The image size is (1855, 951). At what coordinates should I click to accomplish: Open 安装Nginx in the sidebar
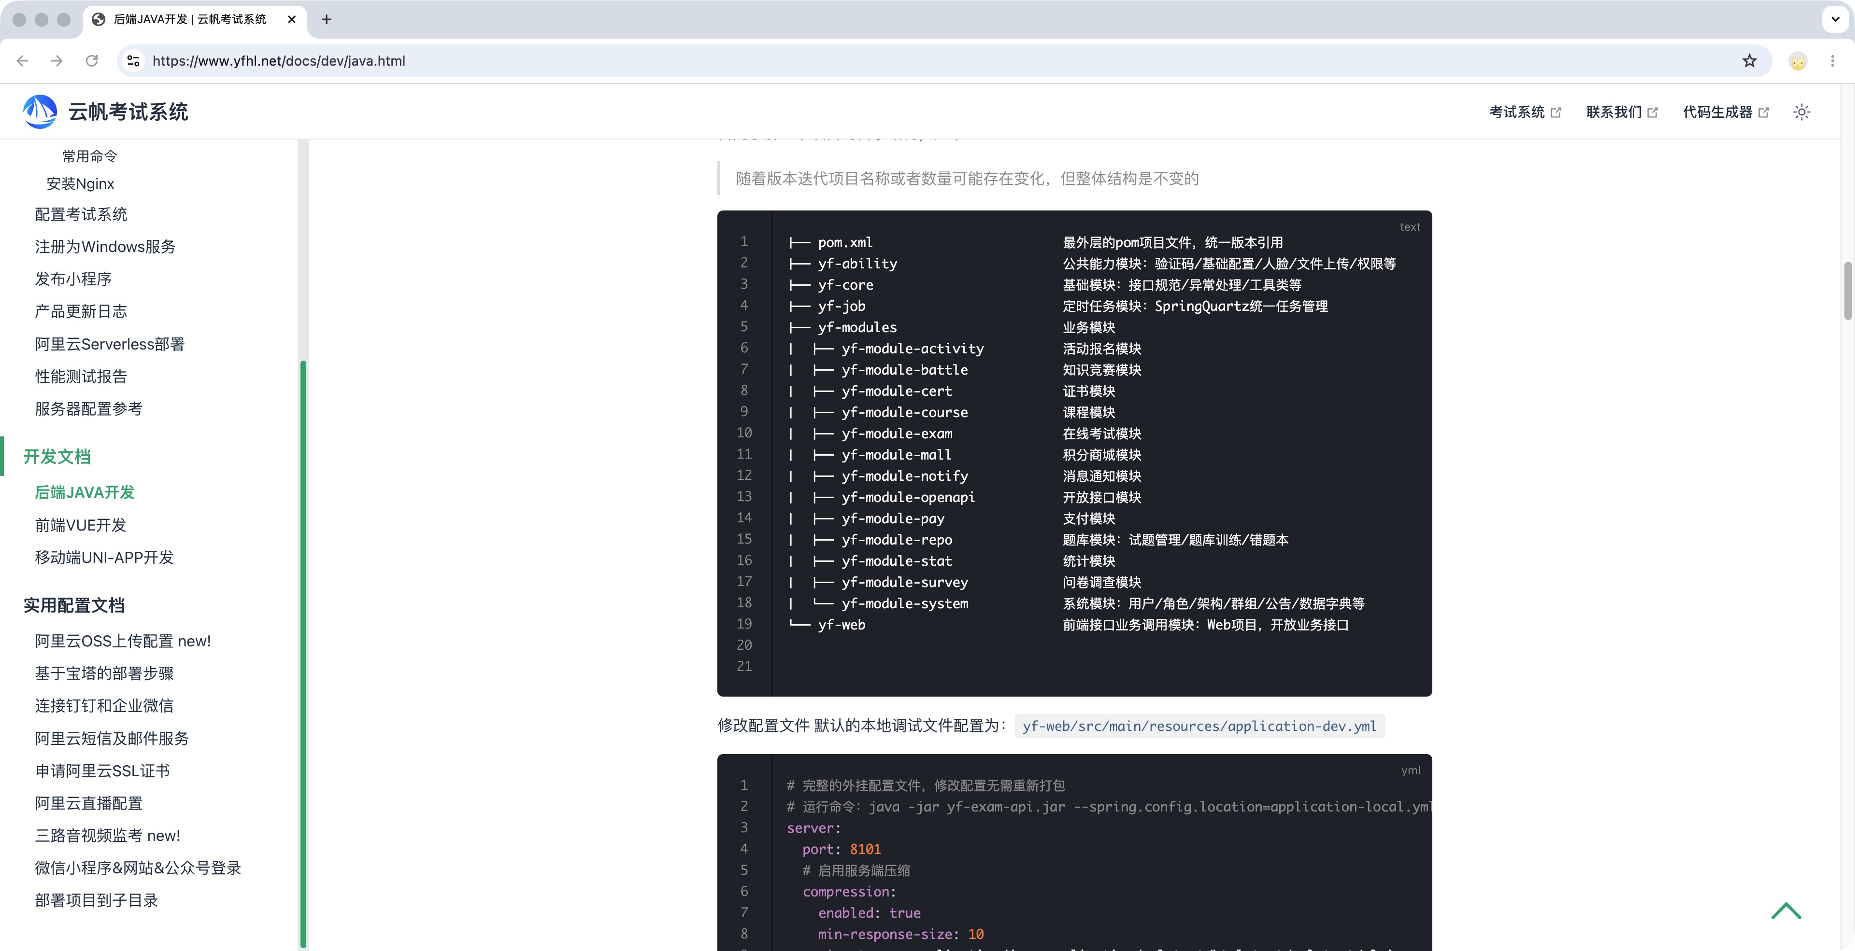[x=80, y=183]
